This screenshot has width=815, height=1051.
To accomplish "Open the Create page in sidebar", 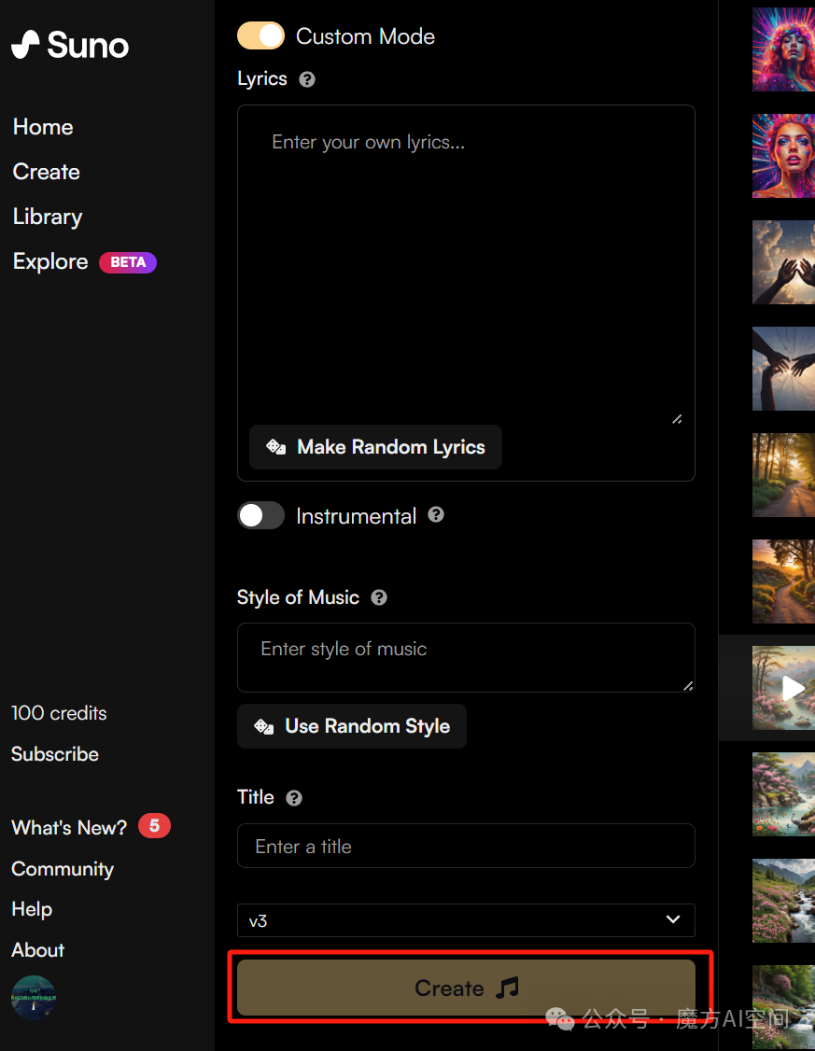I will (x=47, y=172).
